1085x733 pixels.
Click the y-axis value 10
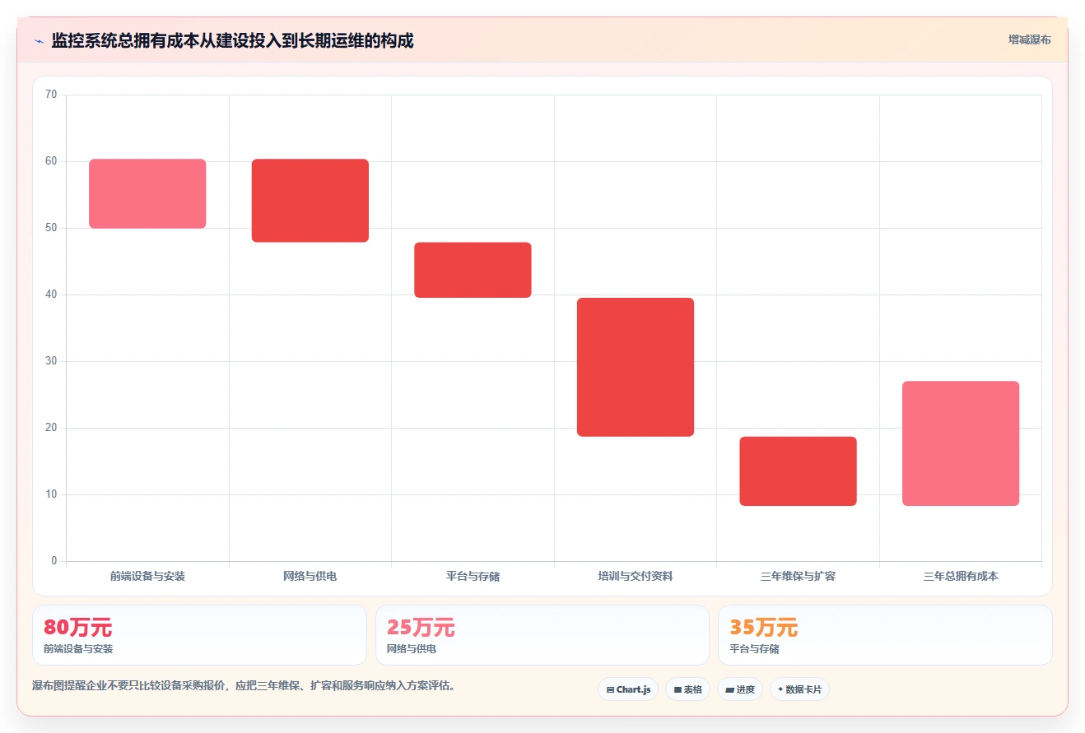click(x=51, y=494)
